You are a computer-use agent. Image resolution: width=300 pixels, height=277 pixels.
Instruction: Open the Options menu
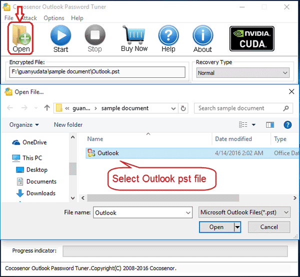click(54, 18)
